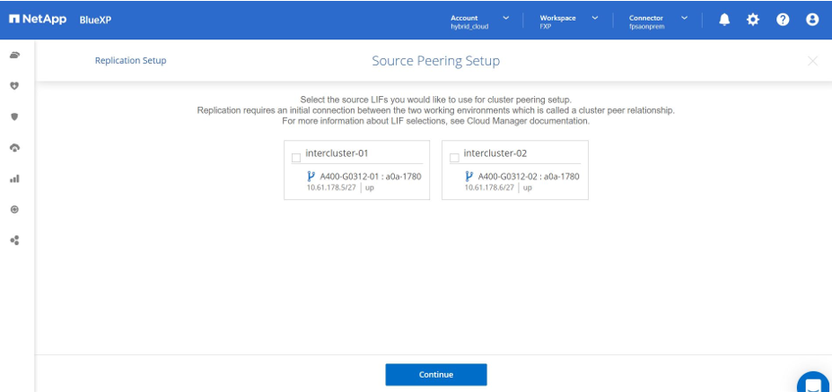
Task: Open the Extensions nodes sidebar icon
Action: pyautogui.click(x=14, y=240)
